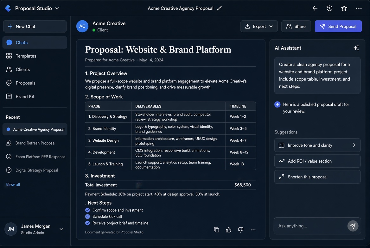This screenshot has width=370, height=248.
Task: Open version history clock icon
Action: [x=329, y=8]
